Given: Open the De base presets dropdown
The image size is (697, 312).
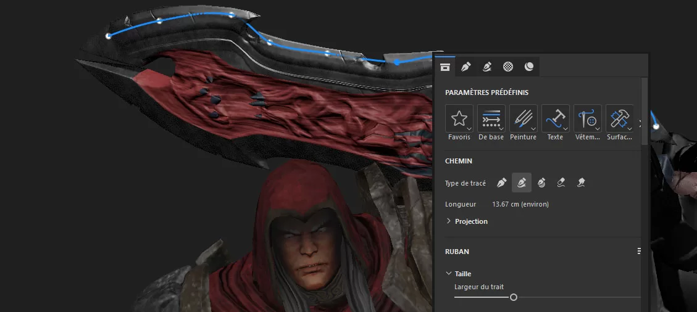Looking at the screenshot, I should click(x=491, y=118).
